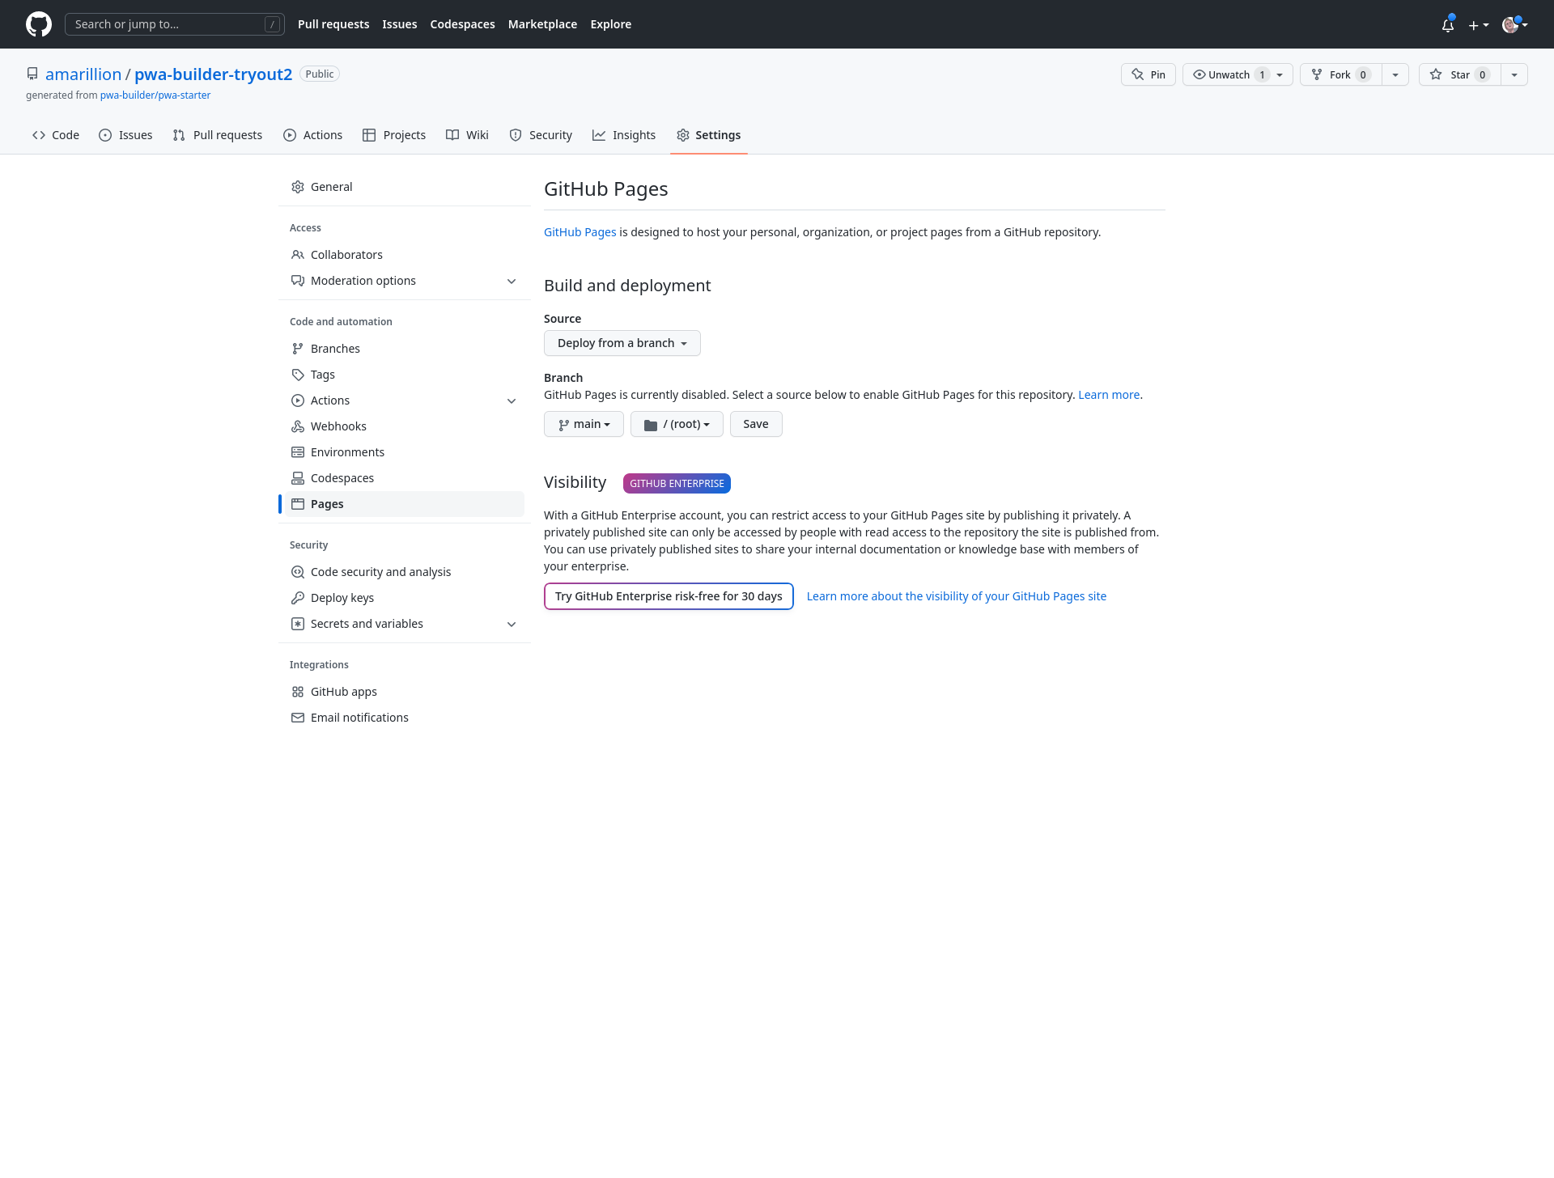Click the Save button for Pages branch
Viewport: 1554px width, 1178px height.
[x=755, y=423]
